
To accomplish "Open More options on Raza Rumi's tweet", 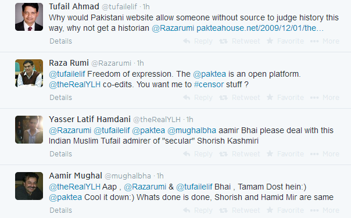I will pyautogui.click(x=325, y=98).
